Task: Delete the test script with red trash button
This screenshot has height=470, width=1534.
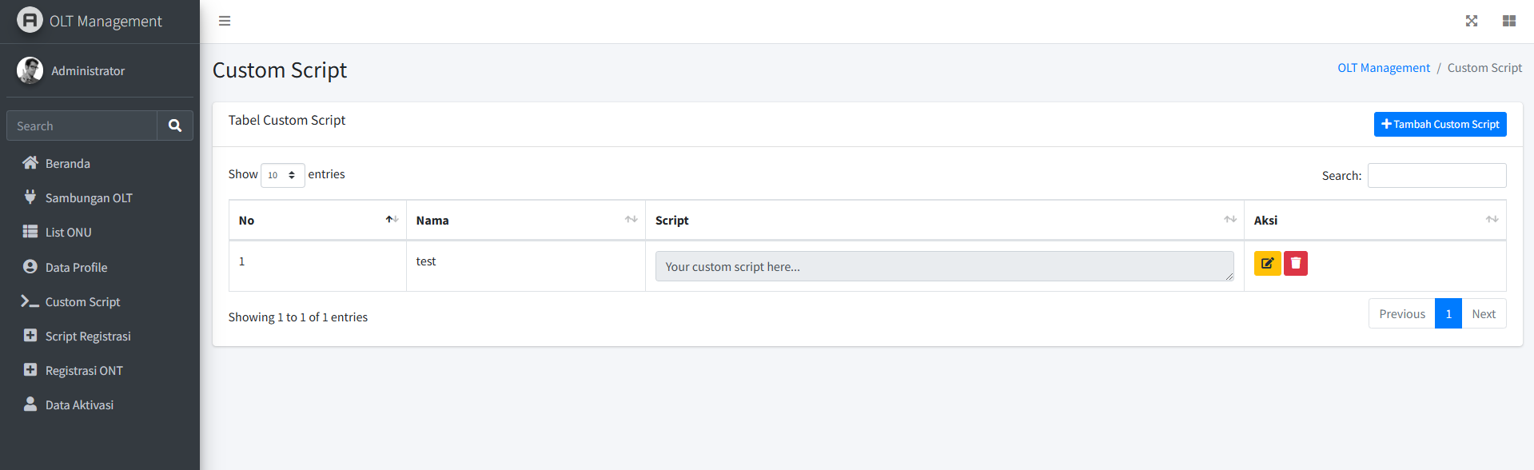Action: click(x=1296, y=263)
